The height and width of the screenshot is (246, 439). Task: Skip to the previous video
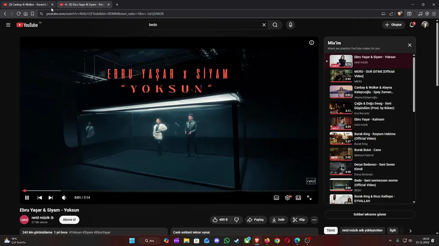[39, 197]
